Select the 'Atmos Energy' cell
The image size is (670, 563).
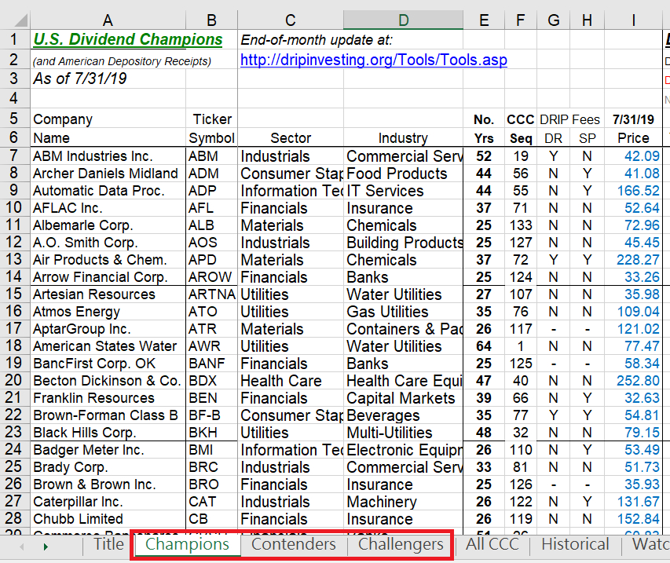(x=108, y=312)
